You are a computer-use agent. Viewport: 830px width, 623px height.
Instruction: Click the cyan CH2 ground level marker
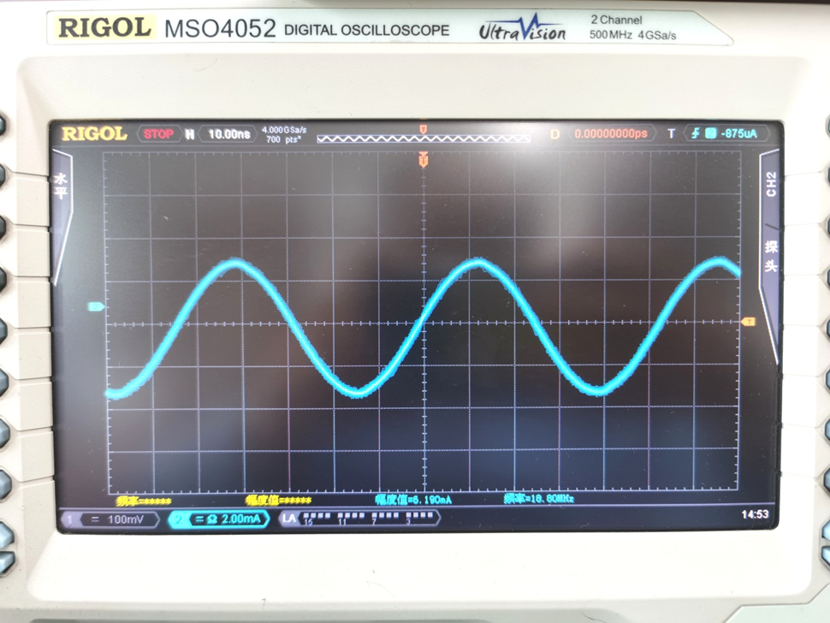point(96,306)
